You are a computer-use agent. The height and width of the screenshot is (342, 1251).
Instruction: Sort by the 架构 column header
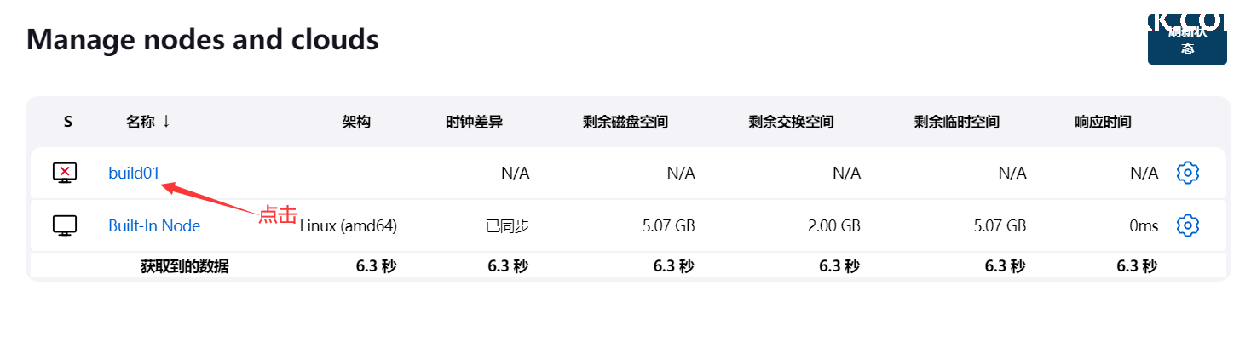[356, 122]
